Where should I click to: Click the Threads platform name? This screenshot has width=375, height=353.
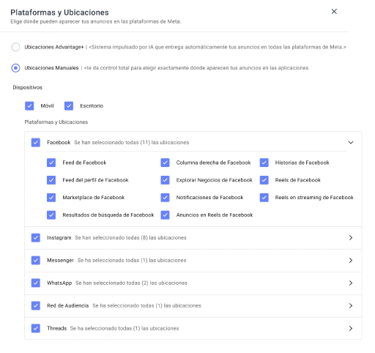tap(56, 328)
